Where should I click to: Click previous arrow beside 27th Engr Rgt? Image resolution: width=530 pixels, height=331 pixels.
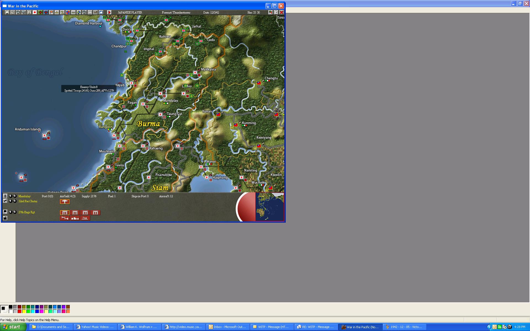pyautogui.click(x=10, y=212)
